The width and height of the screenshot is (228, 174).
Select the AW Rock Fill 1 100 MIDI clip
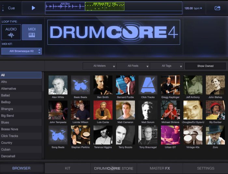(105, 6)
